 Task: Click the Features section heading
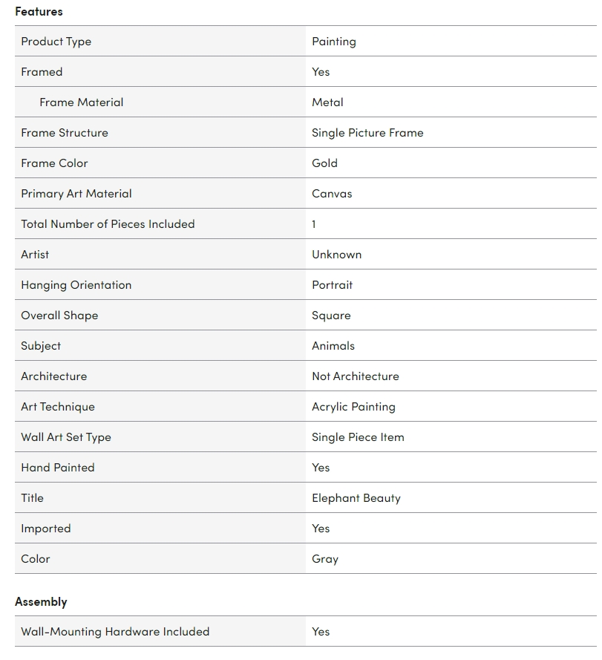39,12
